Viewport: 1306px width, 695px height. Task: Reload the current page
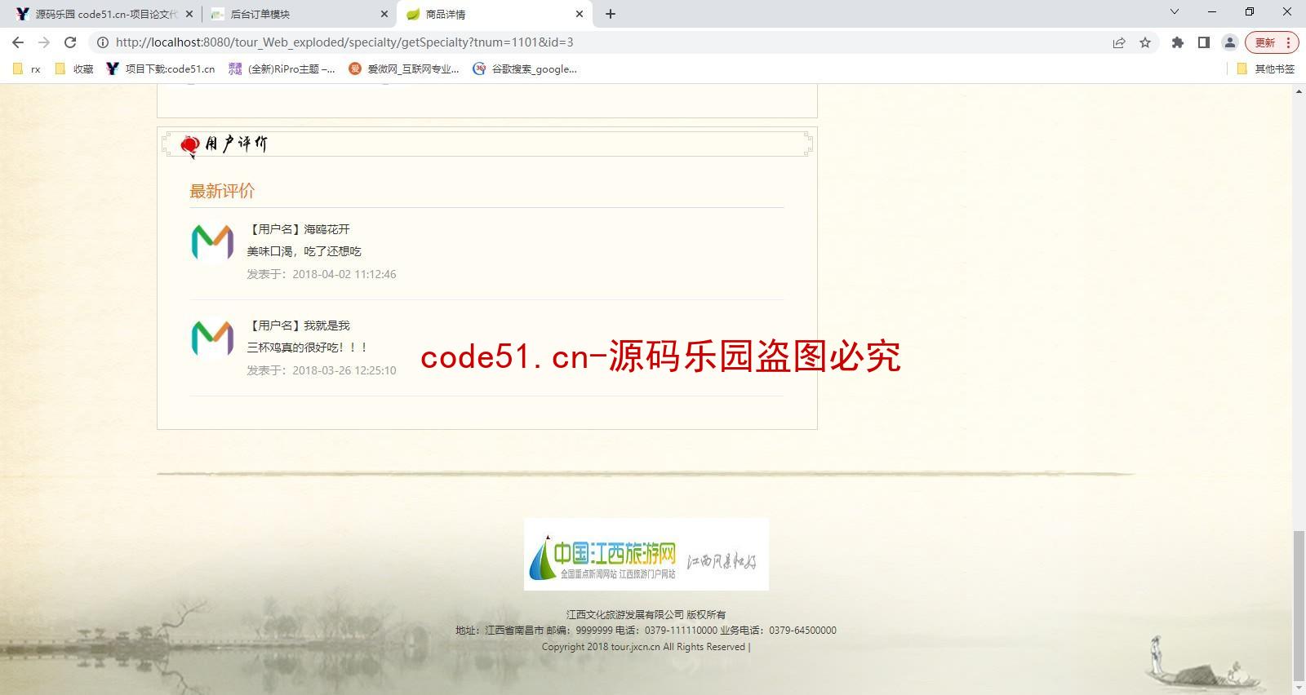(x=70, y=42)
